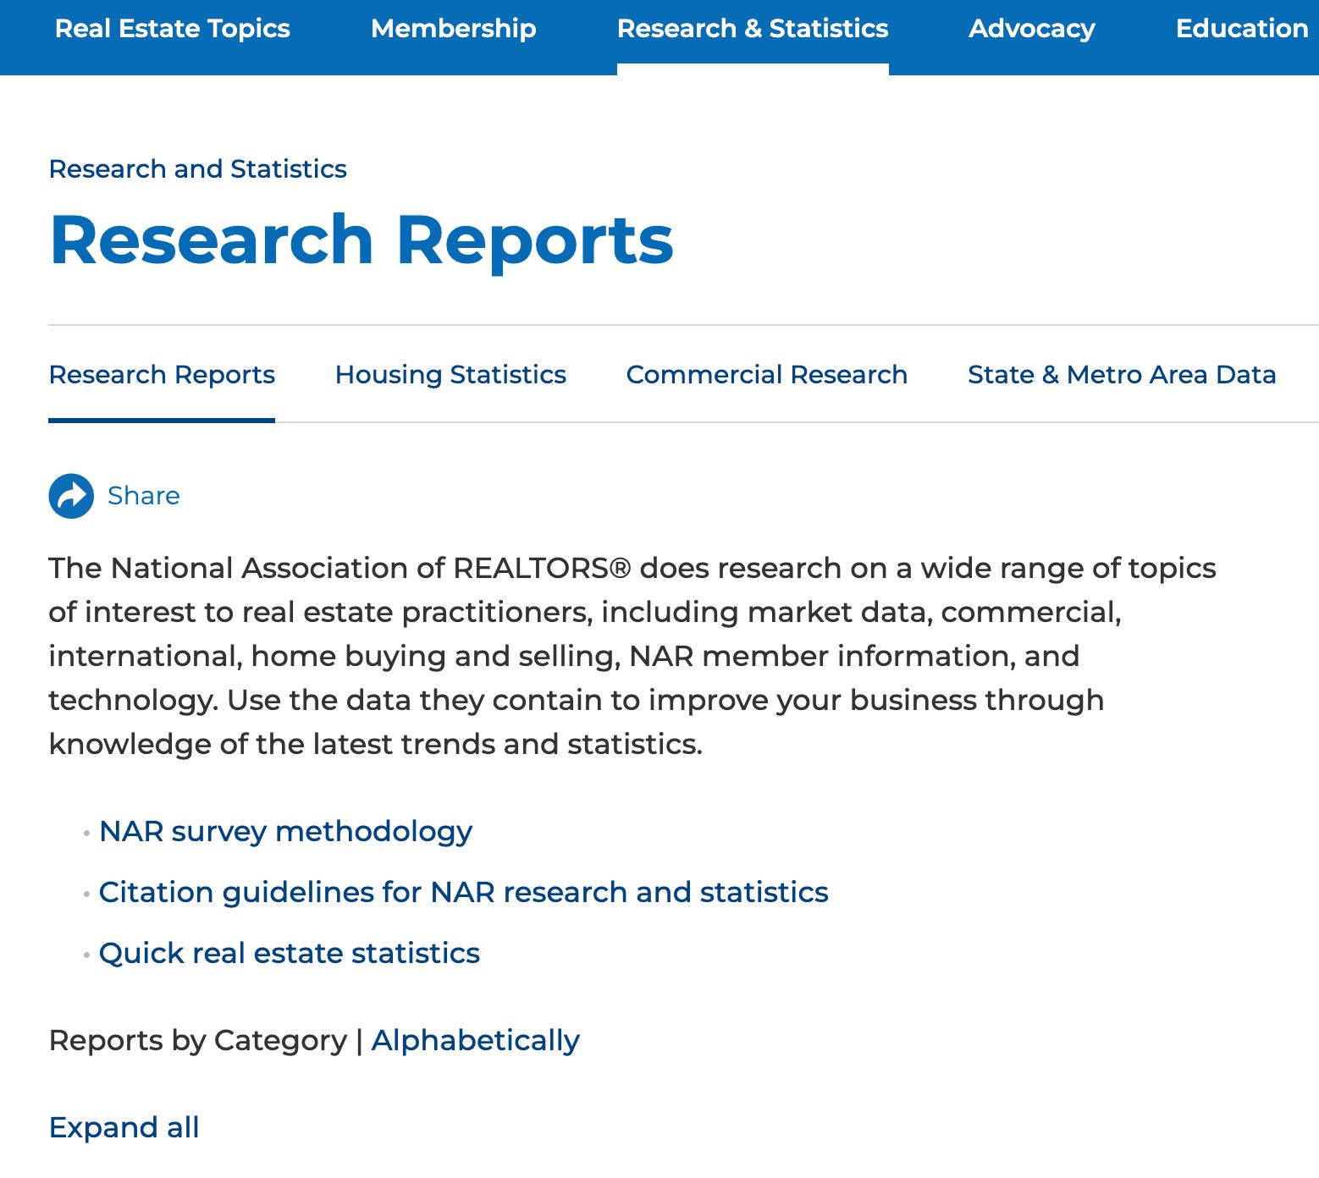Sort reports Alphabetically

click(476, 1041)
